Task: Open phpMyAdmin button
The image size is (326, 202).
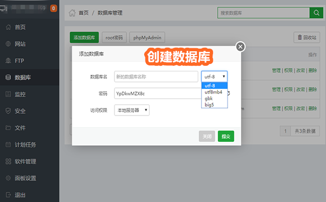Action: click(147, 38)
